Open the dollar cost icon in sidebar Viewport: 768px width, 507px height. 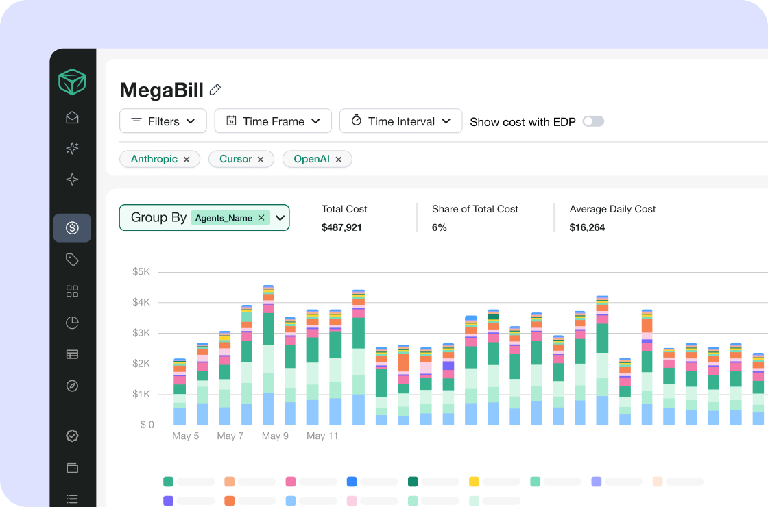72,227
